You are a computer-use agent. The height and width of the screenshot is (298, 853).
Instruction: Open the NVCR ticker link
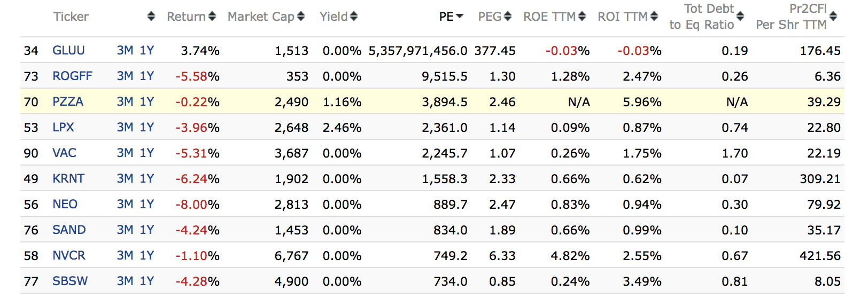[69, 256]
